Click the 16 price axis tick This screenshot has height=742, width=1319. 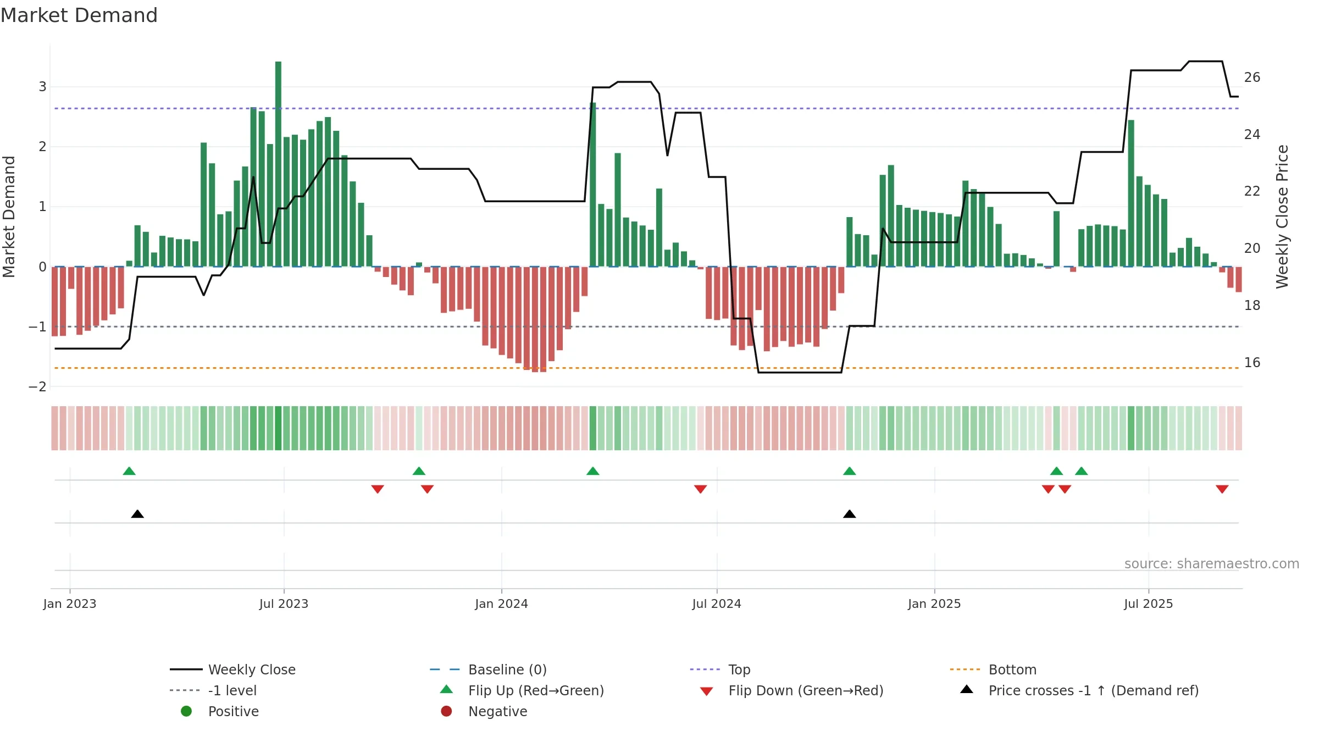click(1253, 363)
